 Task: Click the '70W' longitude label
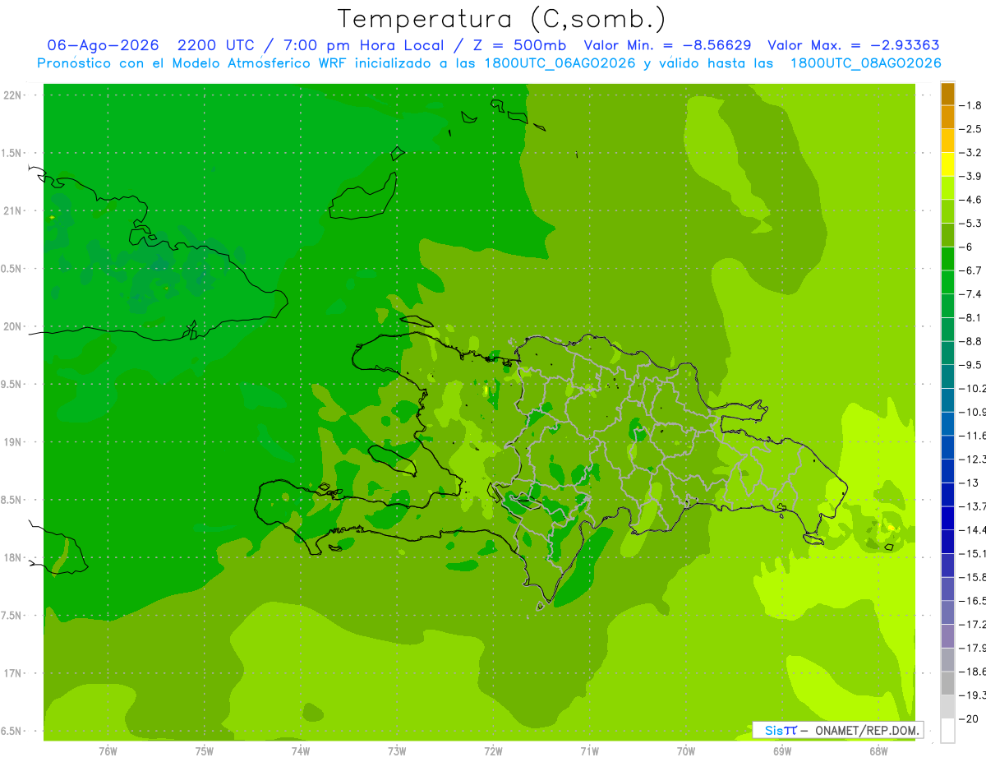[686, 751]
